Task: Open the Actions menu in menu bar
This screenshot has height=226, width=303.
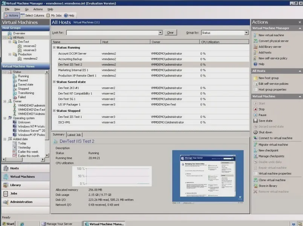Action: pos(38,9)
